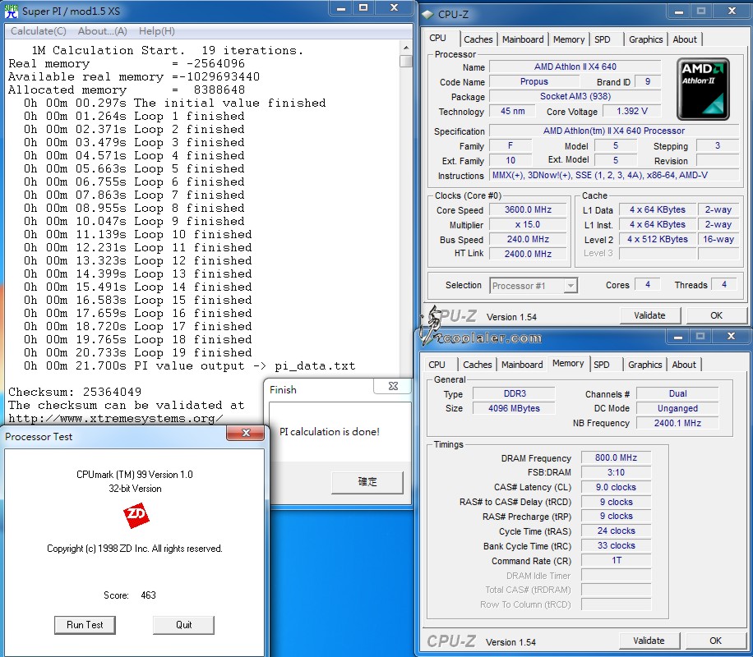Click OK in top CPU-Z window

click(715, 315)
